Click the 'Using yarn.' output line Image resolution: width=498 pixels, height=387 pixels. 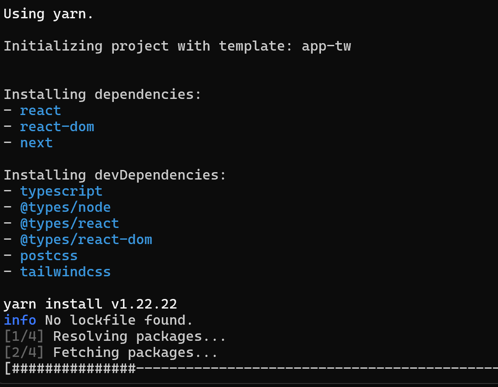48,14
